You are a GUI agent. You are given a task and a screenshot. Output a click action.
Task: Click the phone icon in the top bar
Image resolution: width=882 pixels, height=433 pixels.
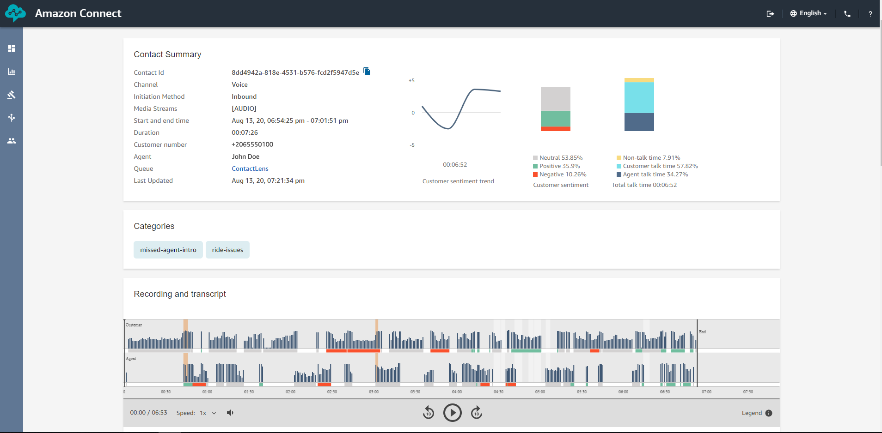tap(847, 13)
